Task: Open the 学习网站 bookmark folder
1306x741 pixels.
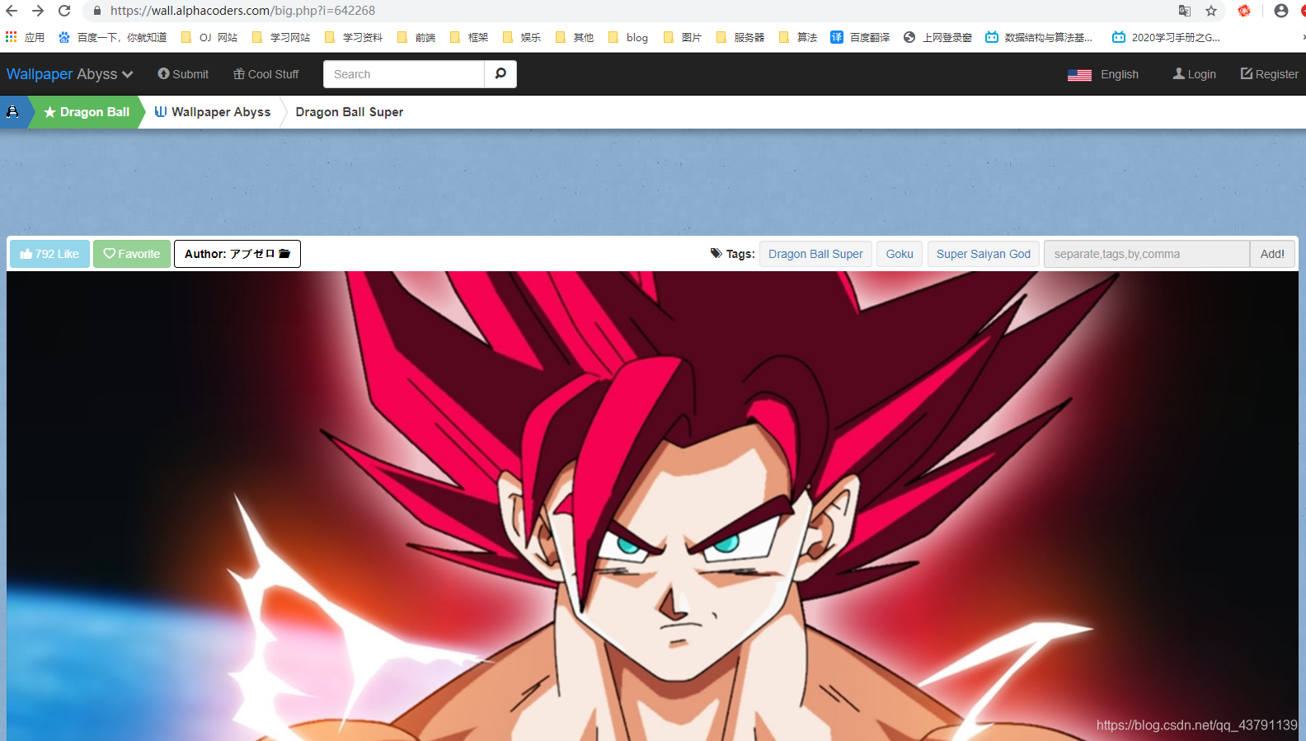Action: click(x=281, y=37)
